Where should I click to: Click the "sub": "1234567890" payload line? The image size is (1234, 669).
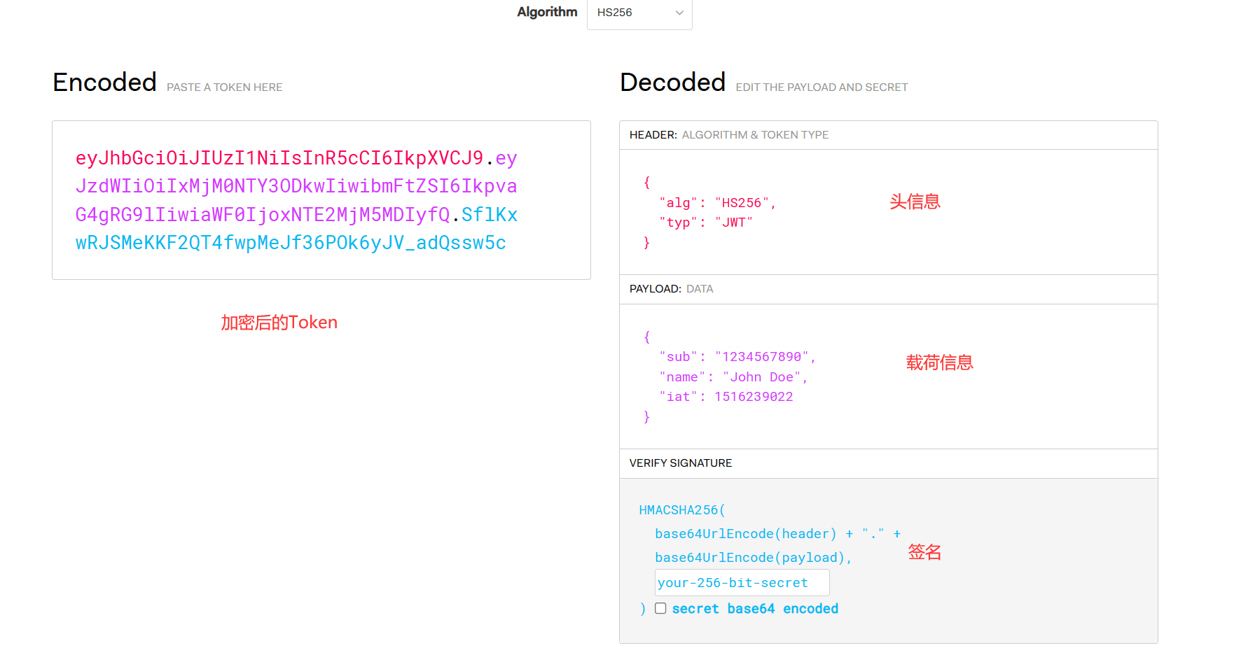737,357
